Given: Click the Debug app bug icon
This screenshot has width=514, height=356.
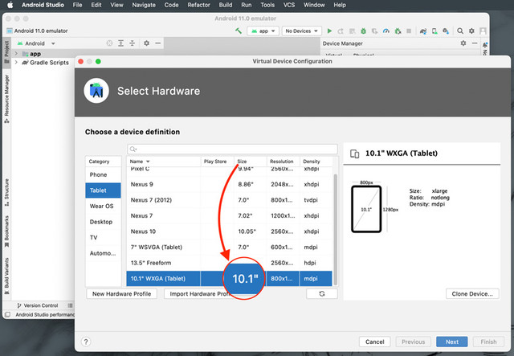Looking at the screenshot, I should [363, 31].
